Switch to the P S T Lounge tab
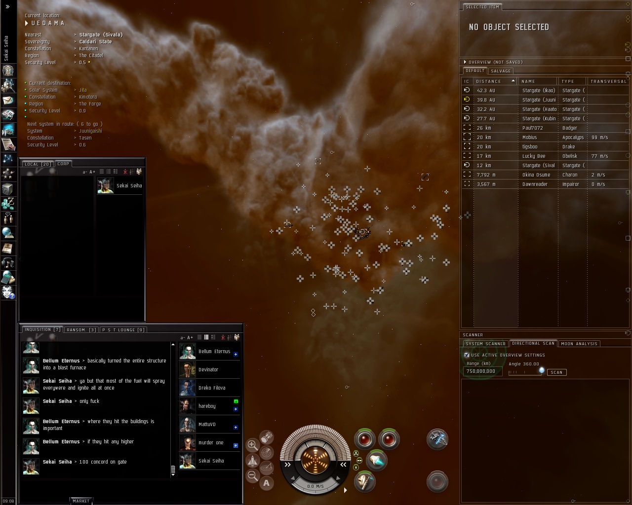The height and width of the screenshot is (505, 632). pyautogui.click(x=123, y=330)
